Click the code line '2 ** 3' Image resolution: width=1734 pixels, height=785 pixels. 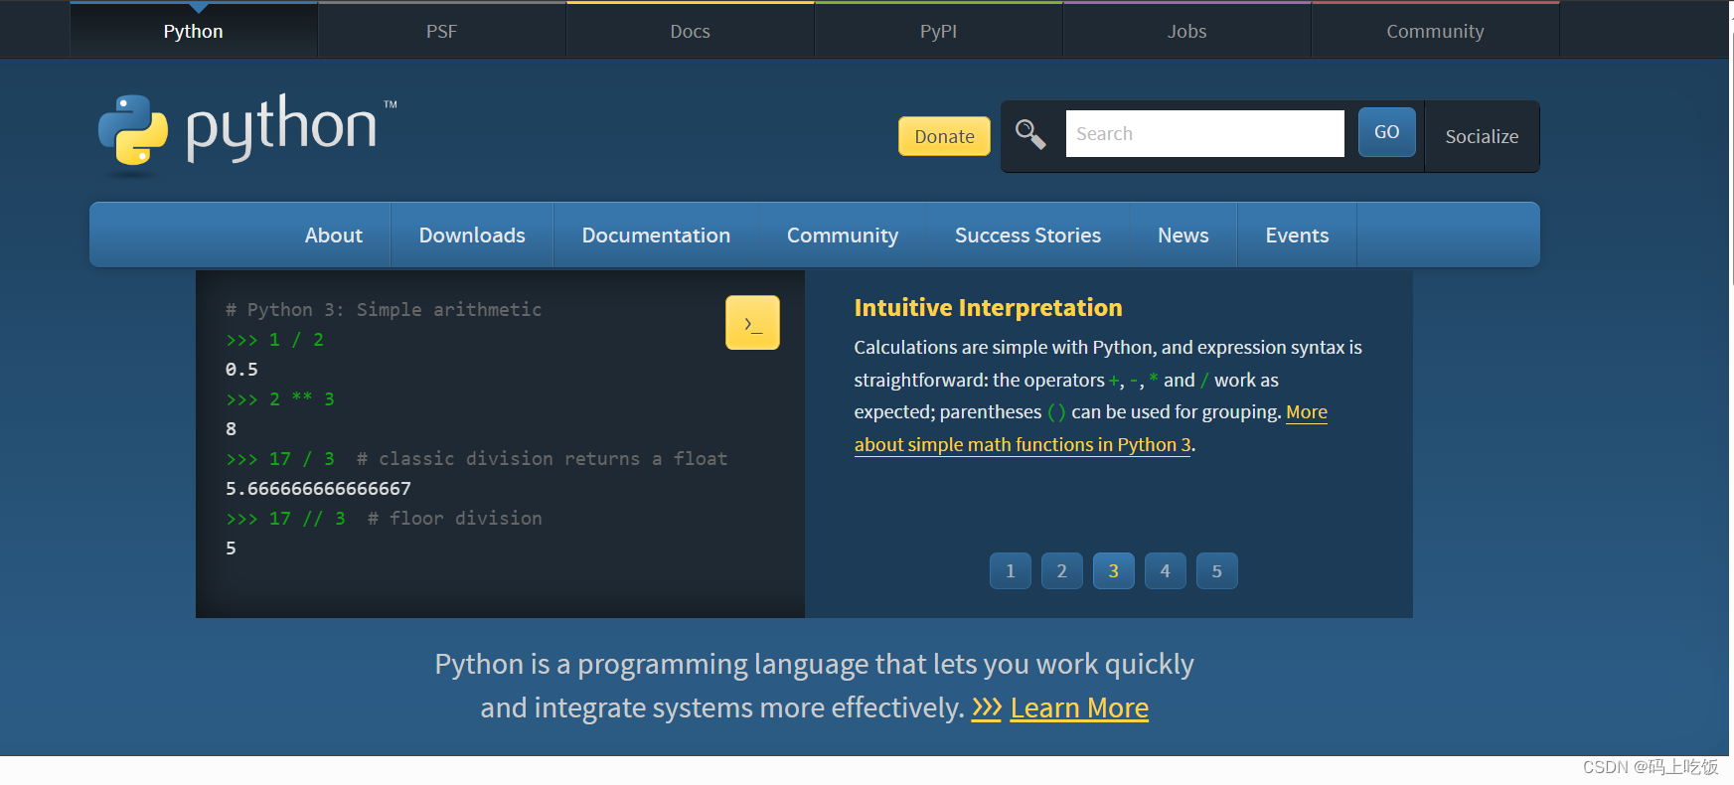point(280,399)
